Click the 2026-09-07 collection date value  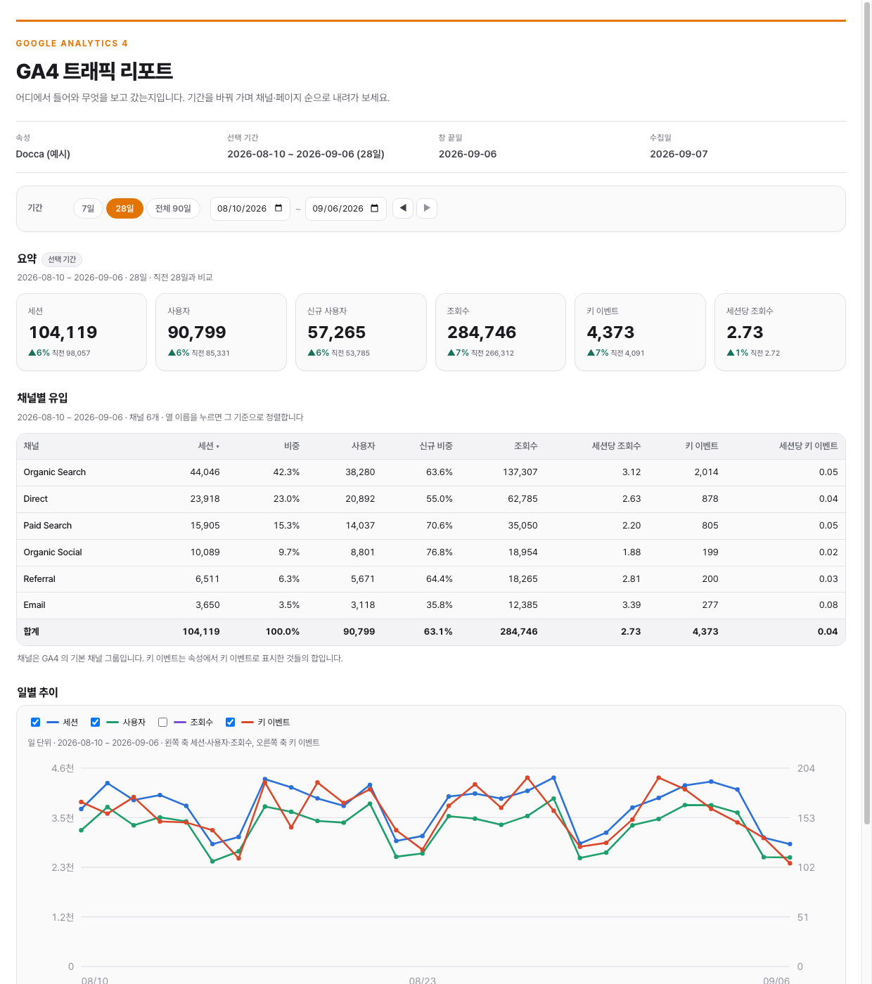[x=679, y=154]
